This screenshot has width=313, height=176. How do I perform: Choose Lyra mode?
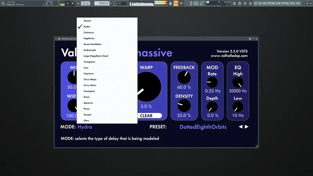pyautogui.click(x=107, y=68)
